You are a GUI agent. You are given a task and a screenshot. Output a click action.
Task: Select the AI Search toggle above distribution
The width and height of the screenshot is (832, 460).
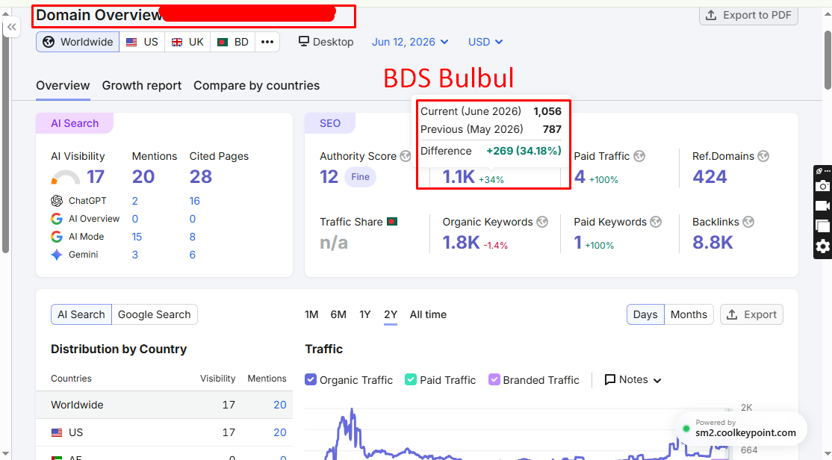click(x=81, y=314)
